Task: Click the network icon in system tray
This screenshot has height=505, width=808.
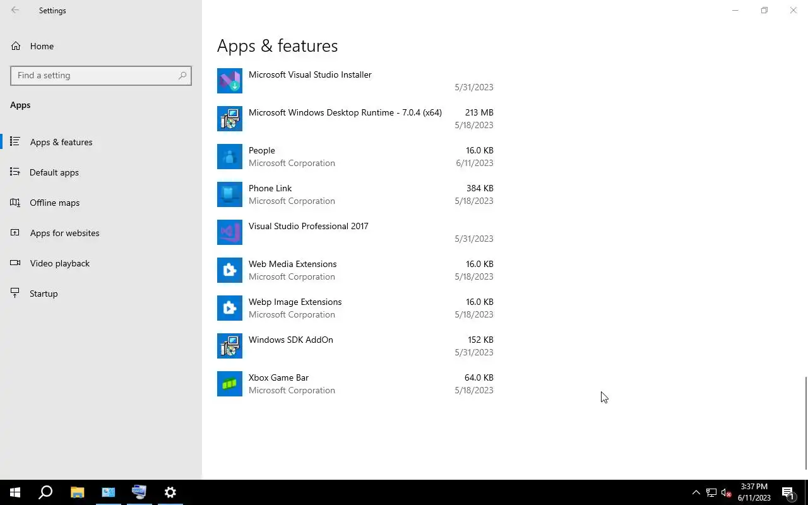Action: (x=711, y=492)
